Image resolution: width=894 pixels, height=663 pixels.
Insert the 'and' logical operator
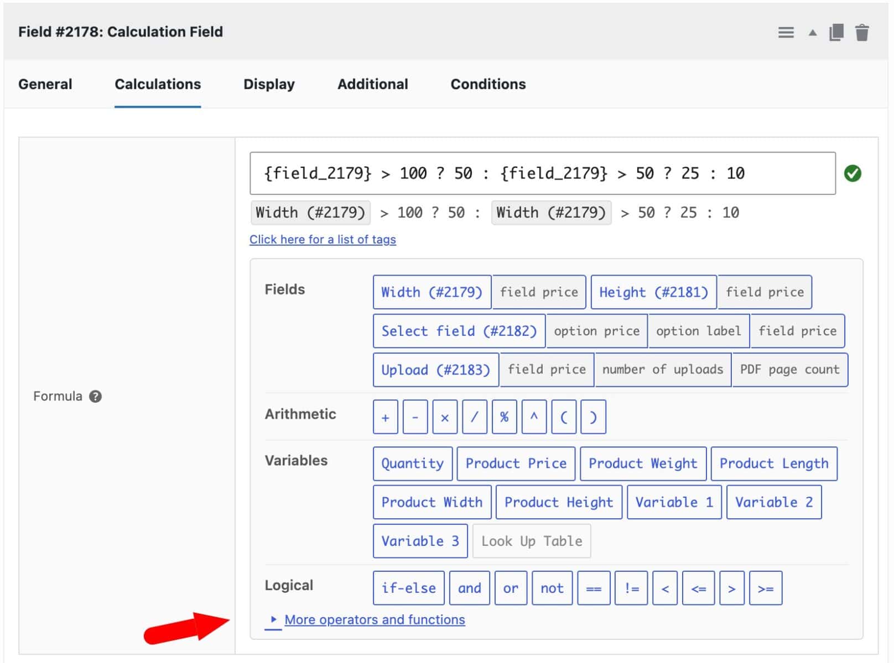coord(469,588)
